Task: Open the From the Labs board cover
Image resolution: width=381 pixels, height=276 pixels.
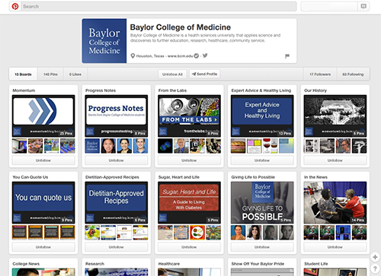Action: coord(189,116)
